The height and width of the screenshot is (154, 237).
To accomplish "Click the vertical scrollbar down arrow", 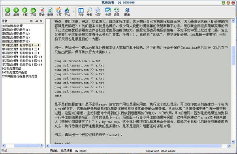I will [x=233, y=141].
